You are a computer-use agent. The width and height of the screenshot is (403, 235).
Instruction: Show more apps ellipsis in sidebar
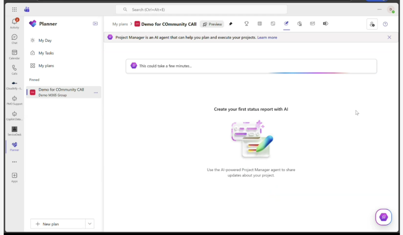(x=15, y=162)
